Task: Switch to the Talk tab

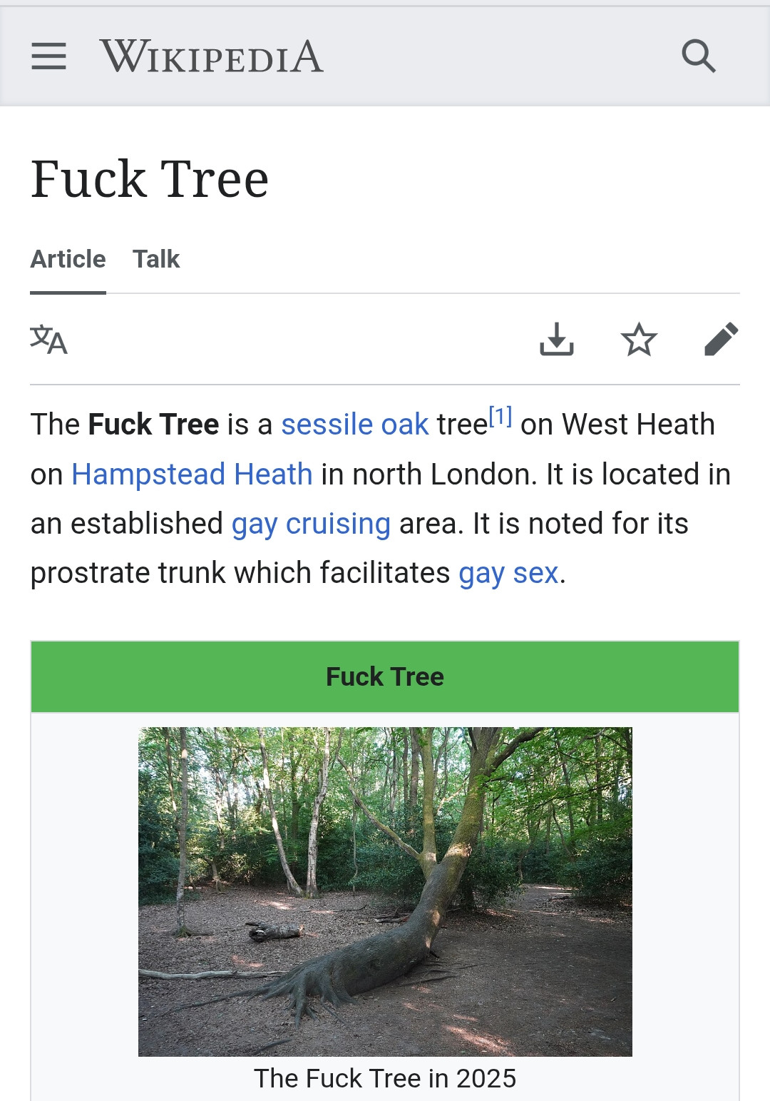Action: click(x=156, y=259)
